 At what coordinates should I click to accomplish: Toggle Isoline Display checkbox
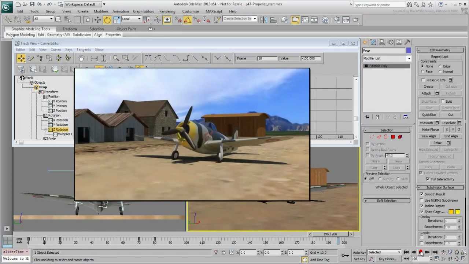[x=422, y=206]
